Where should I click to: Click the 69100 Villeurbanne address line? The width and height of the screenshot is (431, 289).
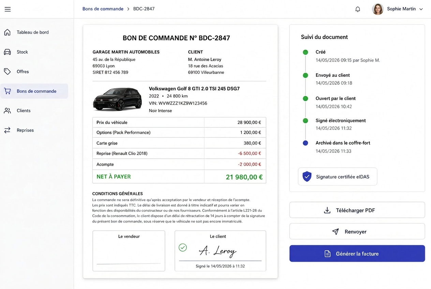coord(206,72)
